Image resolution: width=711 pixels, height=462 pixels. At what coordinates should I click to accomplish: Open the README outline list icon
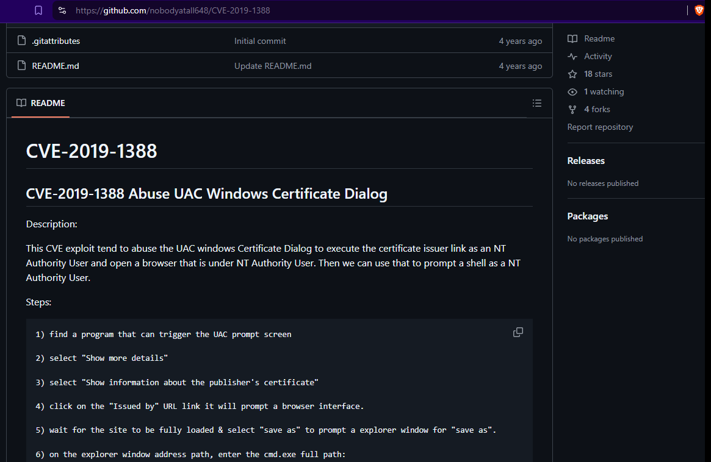pyautogui.click(x=536, y=103)
